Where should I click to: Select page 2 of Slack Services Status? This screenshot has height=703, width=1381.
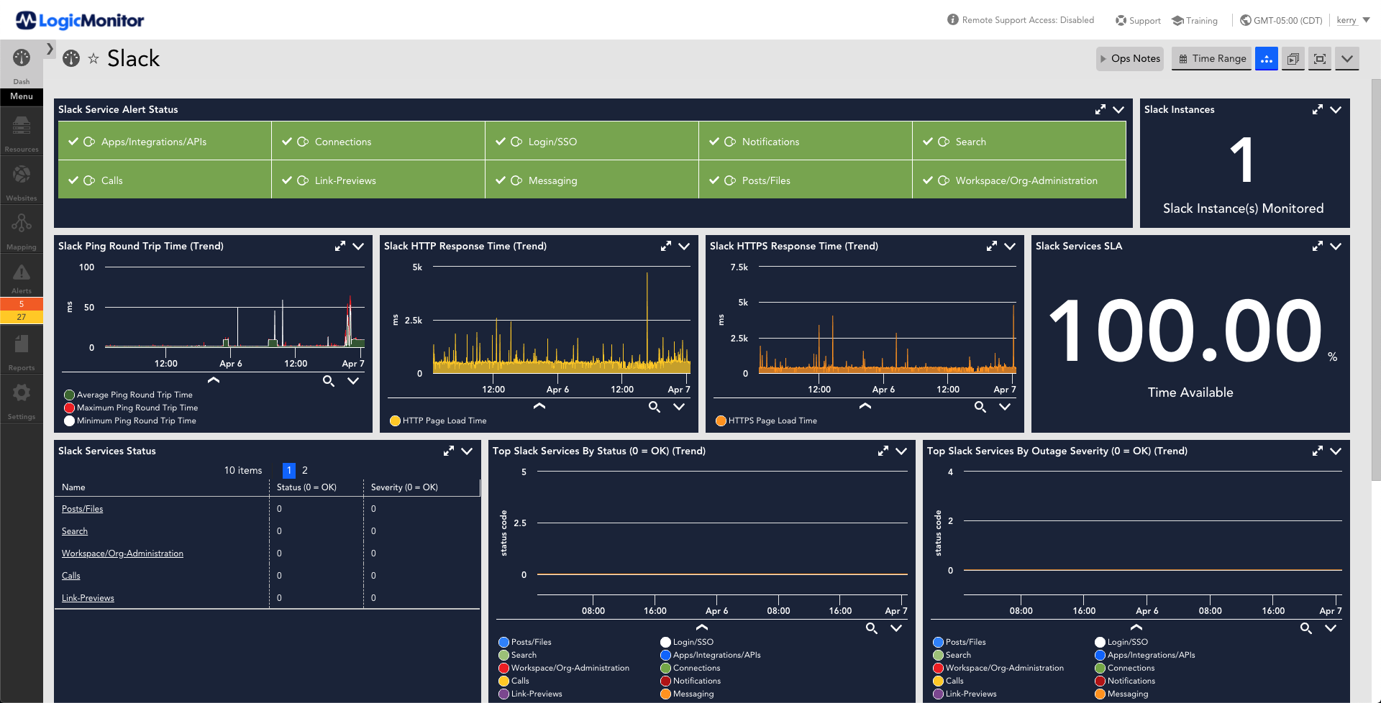click(x=305, y=470)
